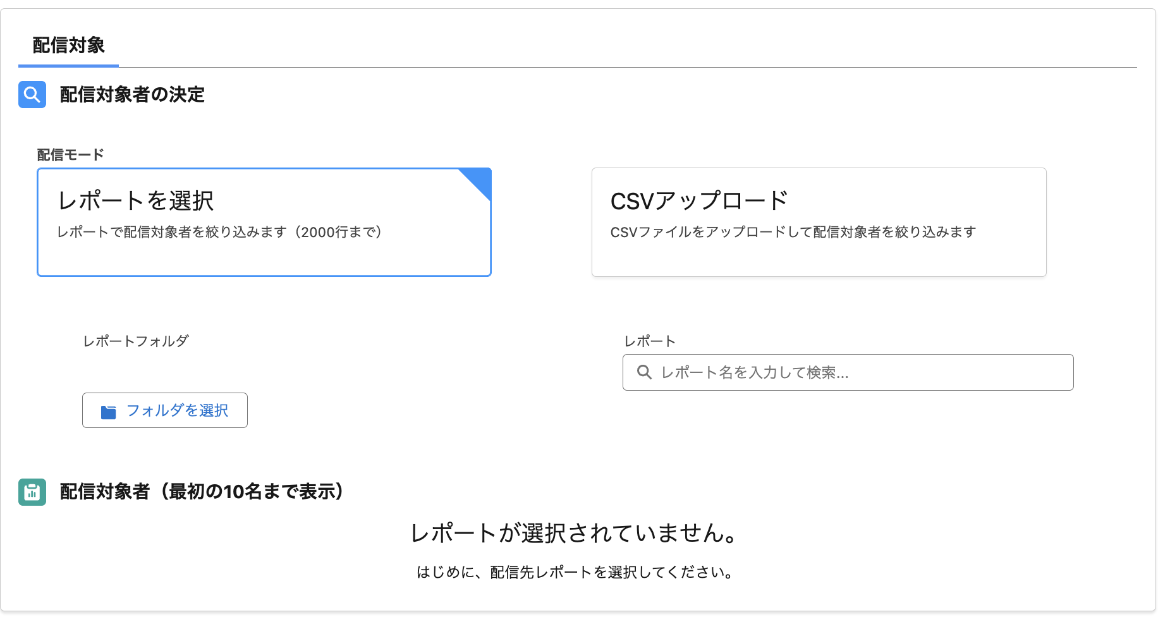
Task: Open the 配信対象 tab
Action: tap(68, 46)
